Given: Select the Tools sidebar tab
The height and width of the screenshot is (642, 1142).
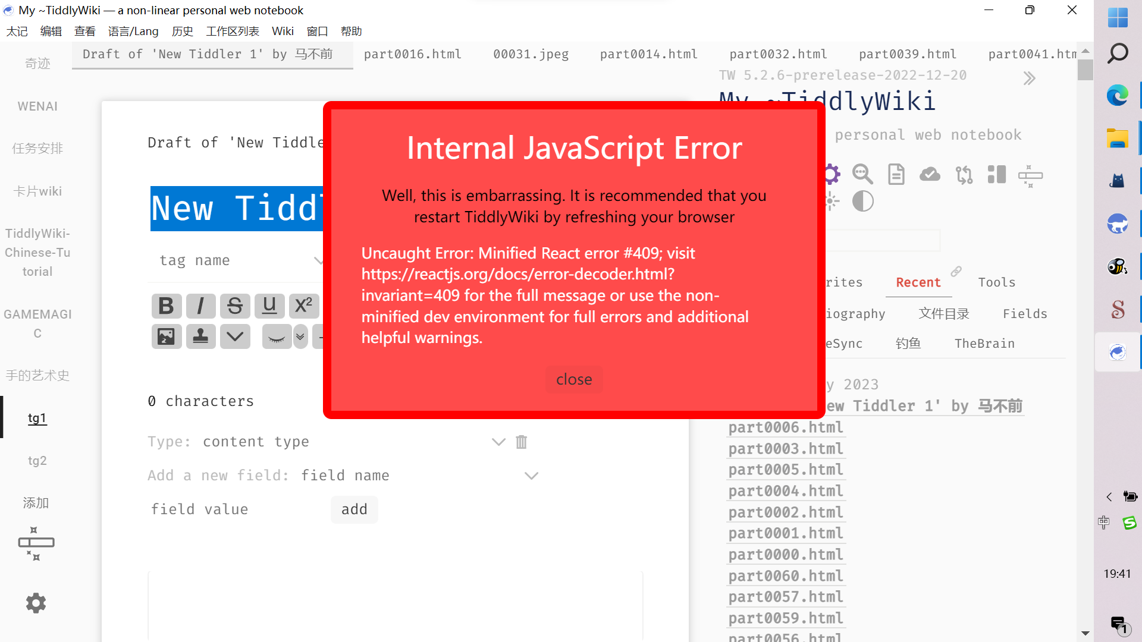Looking at the screenshot, I should point(997,282).
